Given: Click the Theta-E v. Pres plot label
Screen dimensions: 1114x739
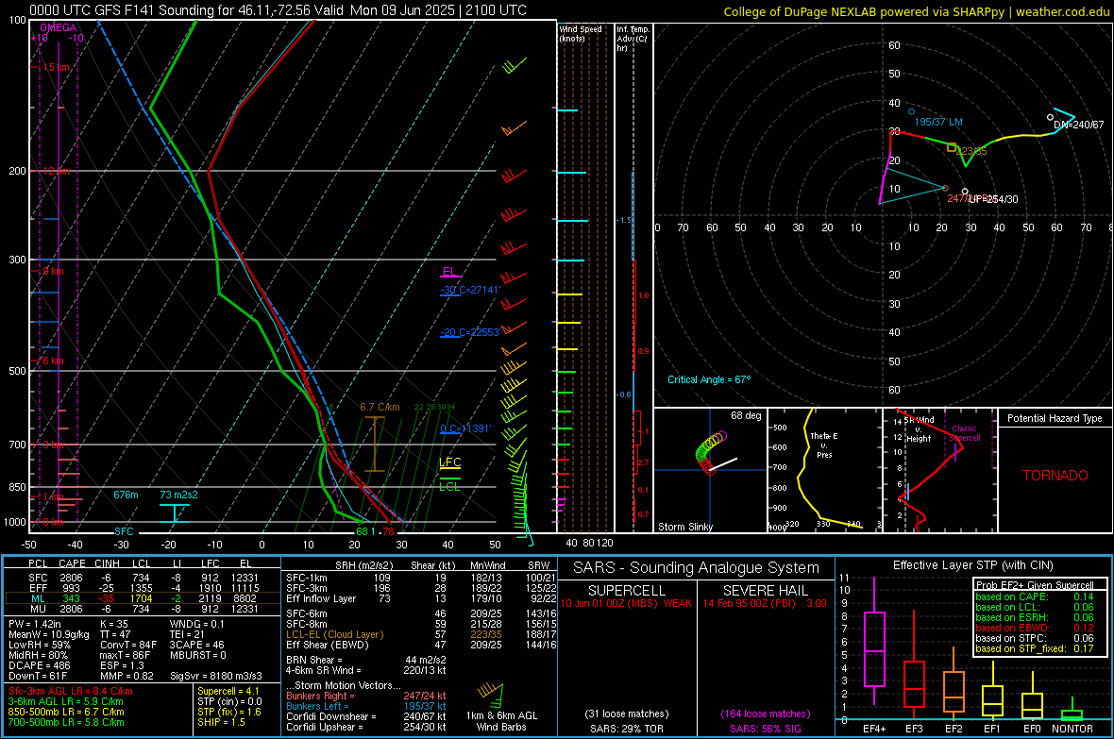Looking at the screenshot, I should tap(824, 445).
